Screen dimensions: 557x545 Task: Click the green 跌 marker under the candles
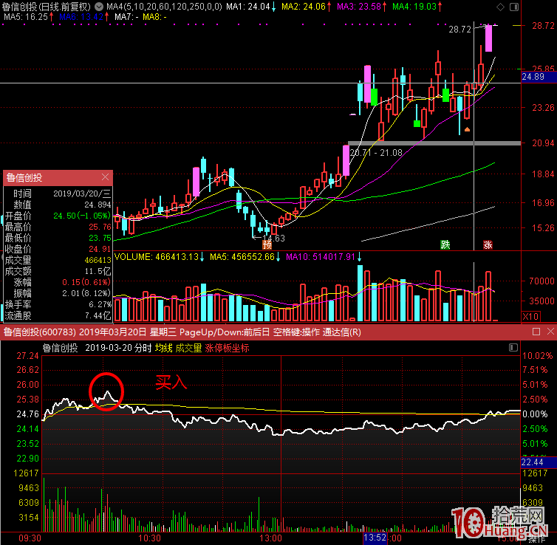pos(445,244)
